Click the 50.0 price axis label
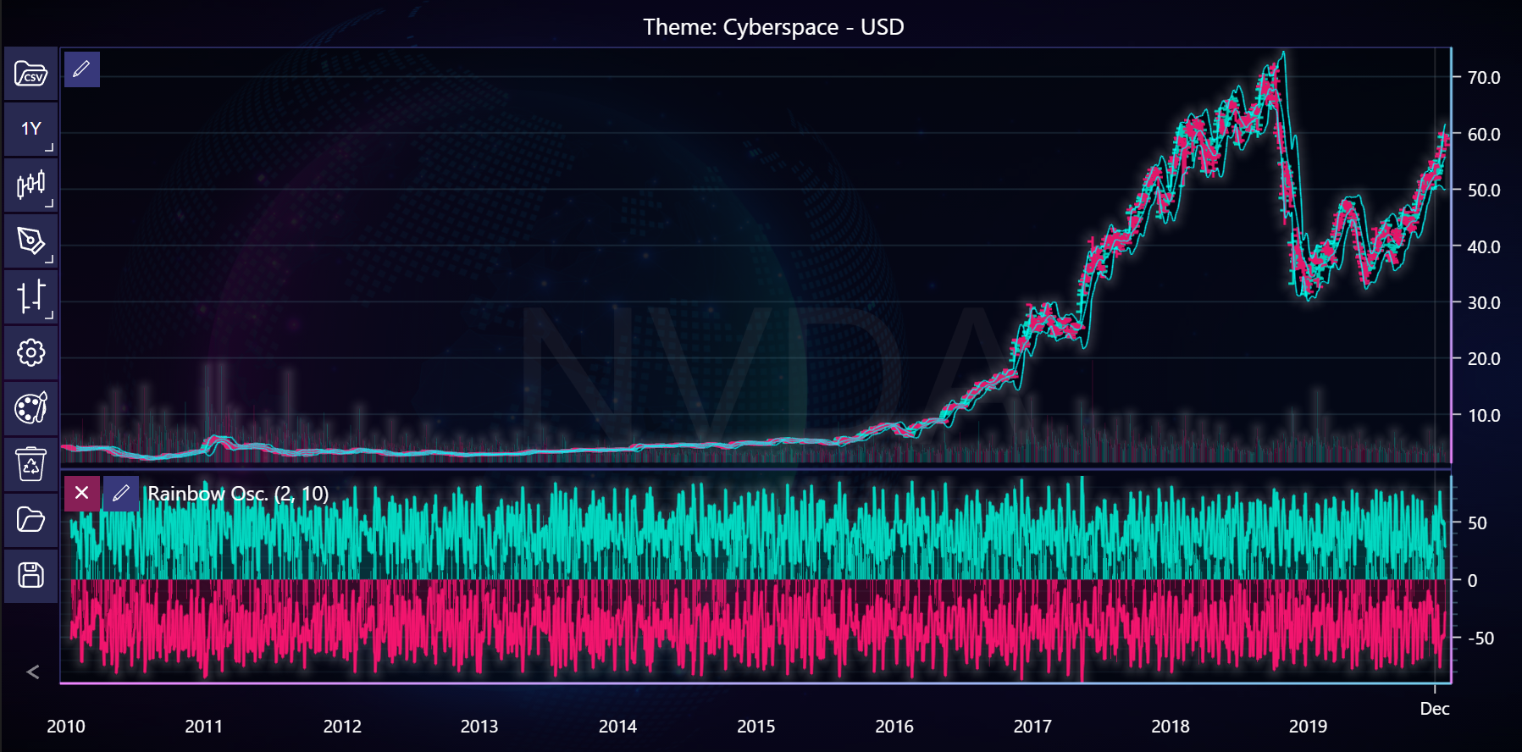This screenshot has width=1522, height=752. click(1484, 191)
